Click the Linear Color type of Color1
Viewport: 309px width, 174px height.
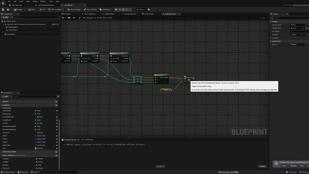click(41, 136)
